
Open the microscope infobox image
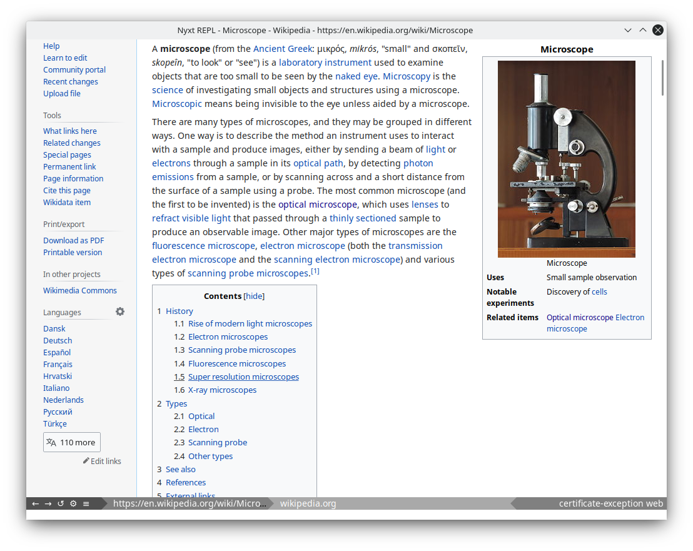[567, 159]
